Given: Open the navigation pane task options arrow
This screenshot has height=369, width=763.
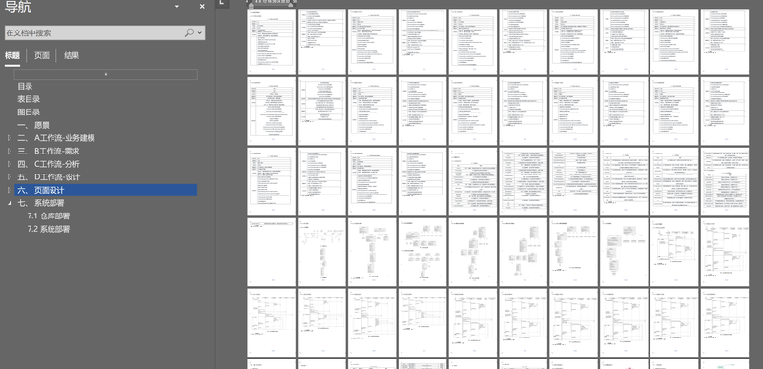Looking at the screenshot, I should (x=177, y=7).
